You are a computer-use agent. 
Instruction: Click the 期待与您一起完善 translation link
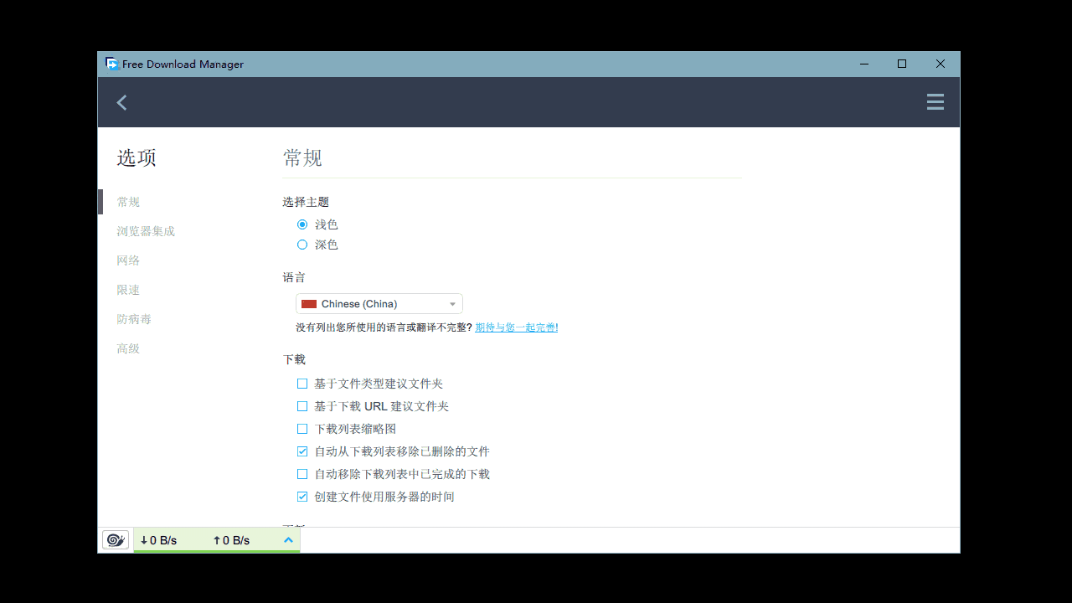516,327
